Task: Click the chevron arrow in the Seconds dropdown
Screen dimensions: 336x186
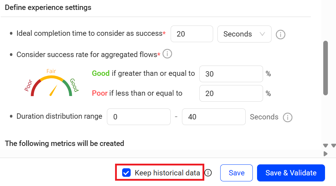Action: pos(262,34)
